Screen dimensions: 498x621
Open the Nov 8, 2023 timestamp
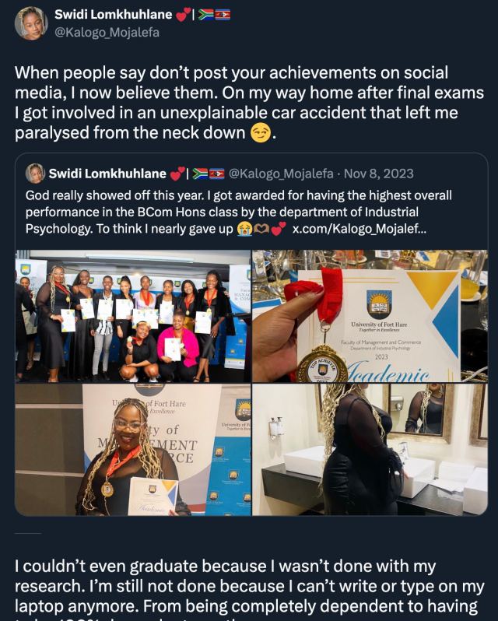pos(379,174)
